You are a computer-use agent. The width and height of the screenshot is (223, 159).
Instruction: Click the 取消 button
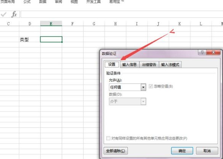(207, 151)
